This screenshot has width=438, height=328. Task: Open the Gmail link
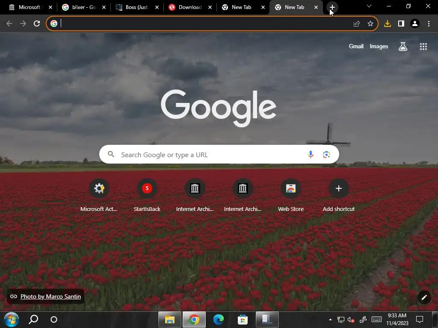point(356,47)
